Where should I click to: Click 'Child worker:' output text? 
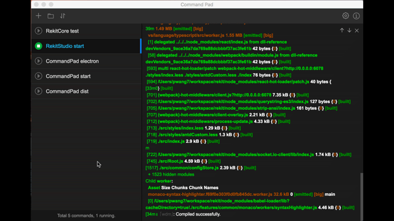coord(159,181)
